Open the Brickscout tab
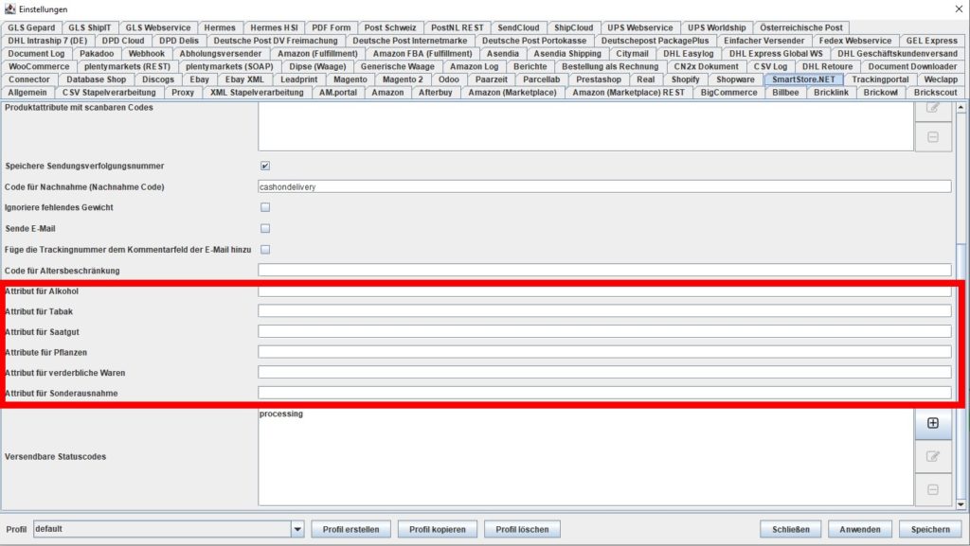 click(935, 92)
